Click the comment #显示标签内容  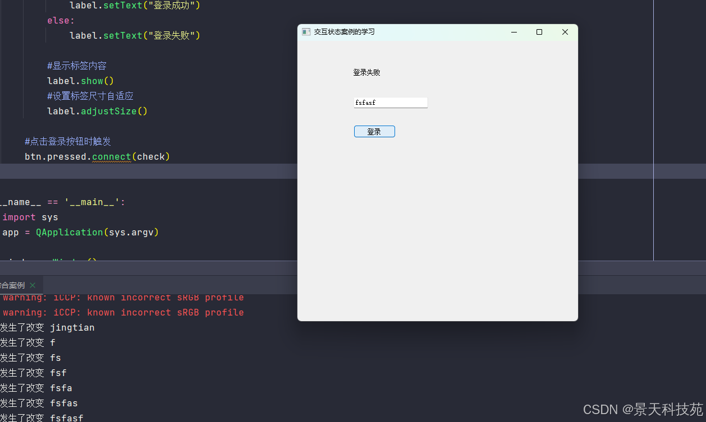77,66
